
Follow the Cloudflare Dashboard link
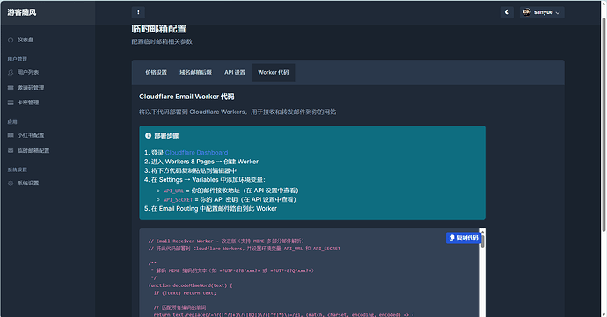point(196,152)
